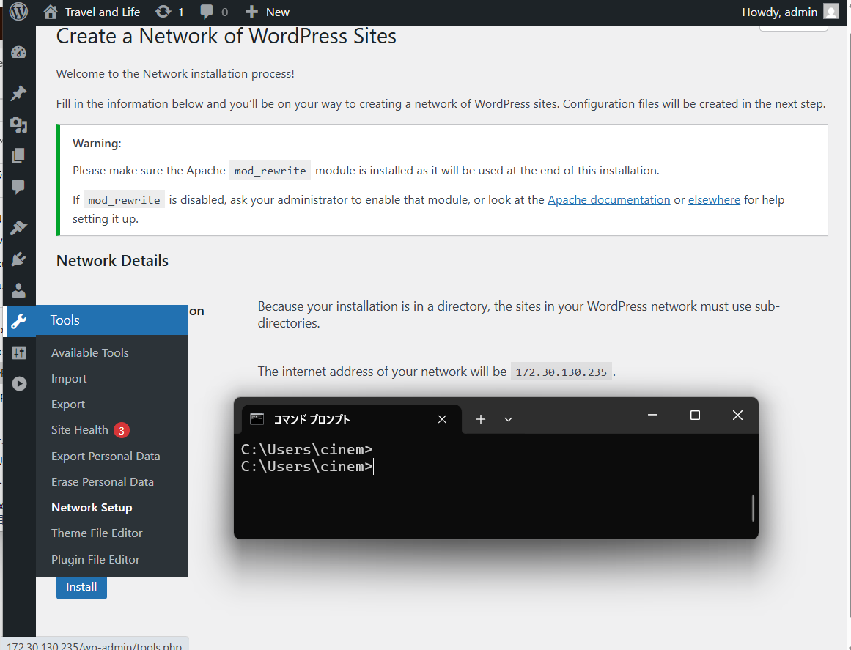Visit the Travel and Life site
The height and width of the screenshot is (650, 851).
tap(92, 12)
